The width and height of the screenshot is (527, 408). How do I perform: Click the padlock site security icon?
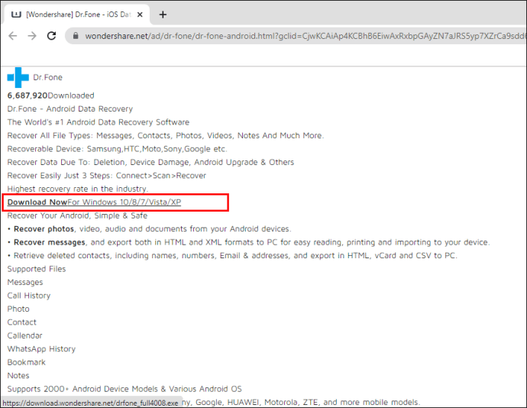pyautogui.click(x=76, y=36)
